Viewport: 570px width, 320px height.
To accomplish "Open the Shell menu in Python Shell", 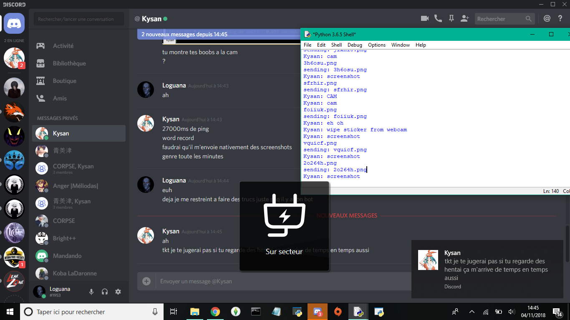I will pos(336,45).
